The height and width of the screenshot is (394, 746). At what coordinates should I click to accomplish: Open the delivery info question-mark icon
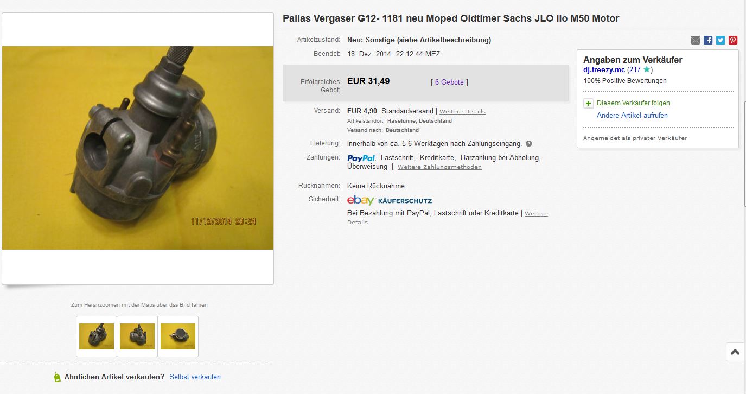(529, 144)
